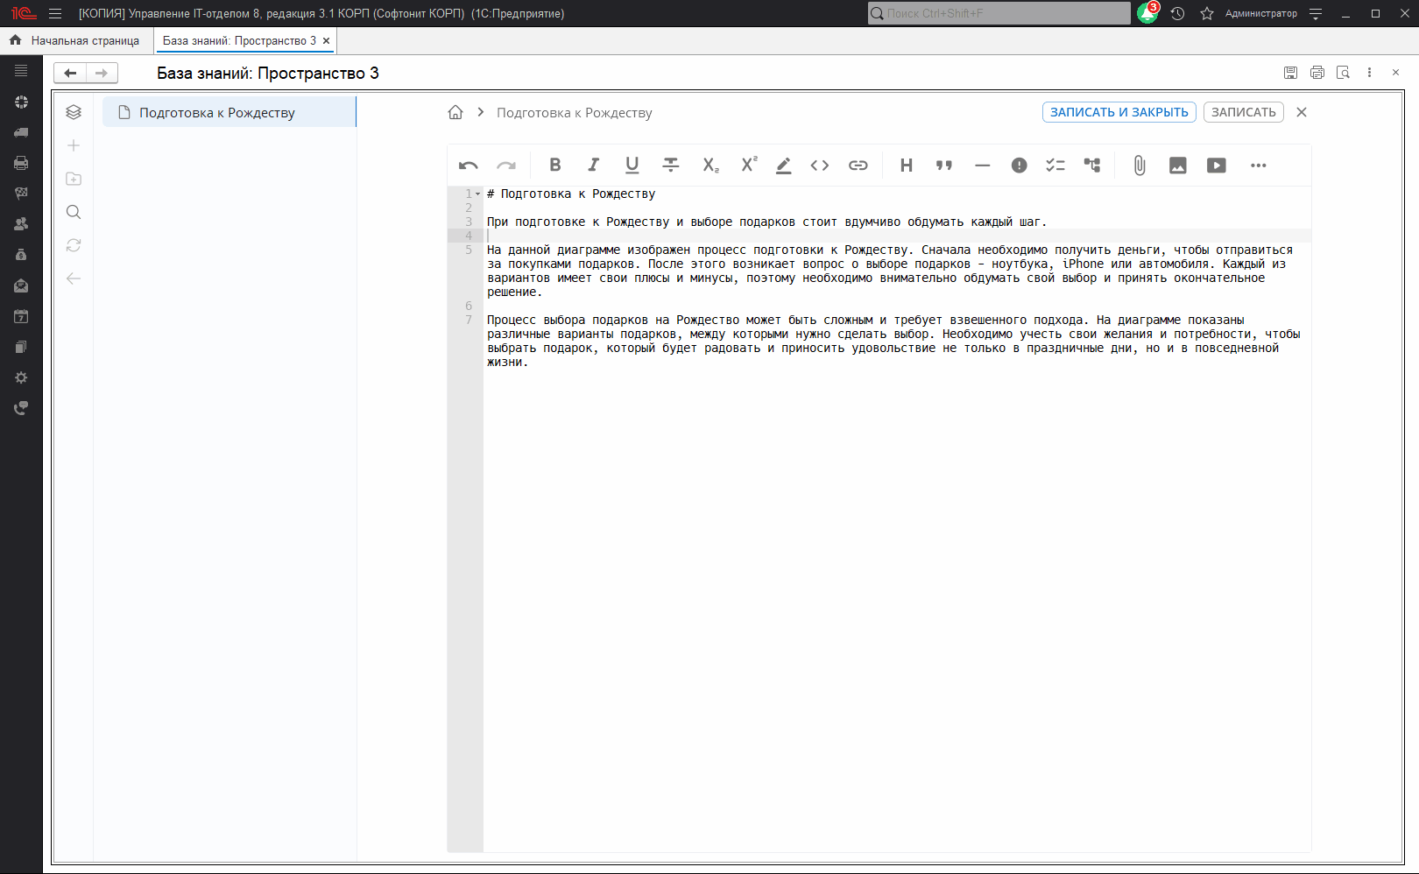Open the notifications bell with badge

(x=1147, y=13)
